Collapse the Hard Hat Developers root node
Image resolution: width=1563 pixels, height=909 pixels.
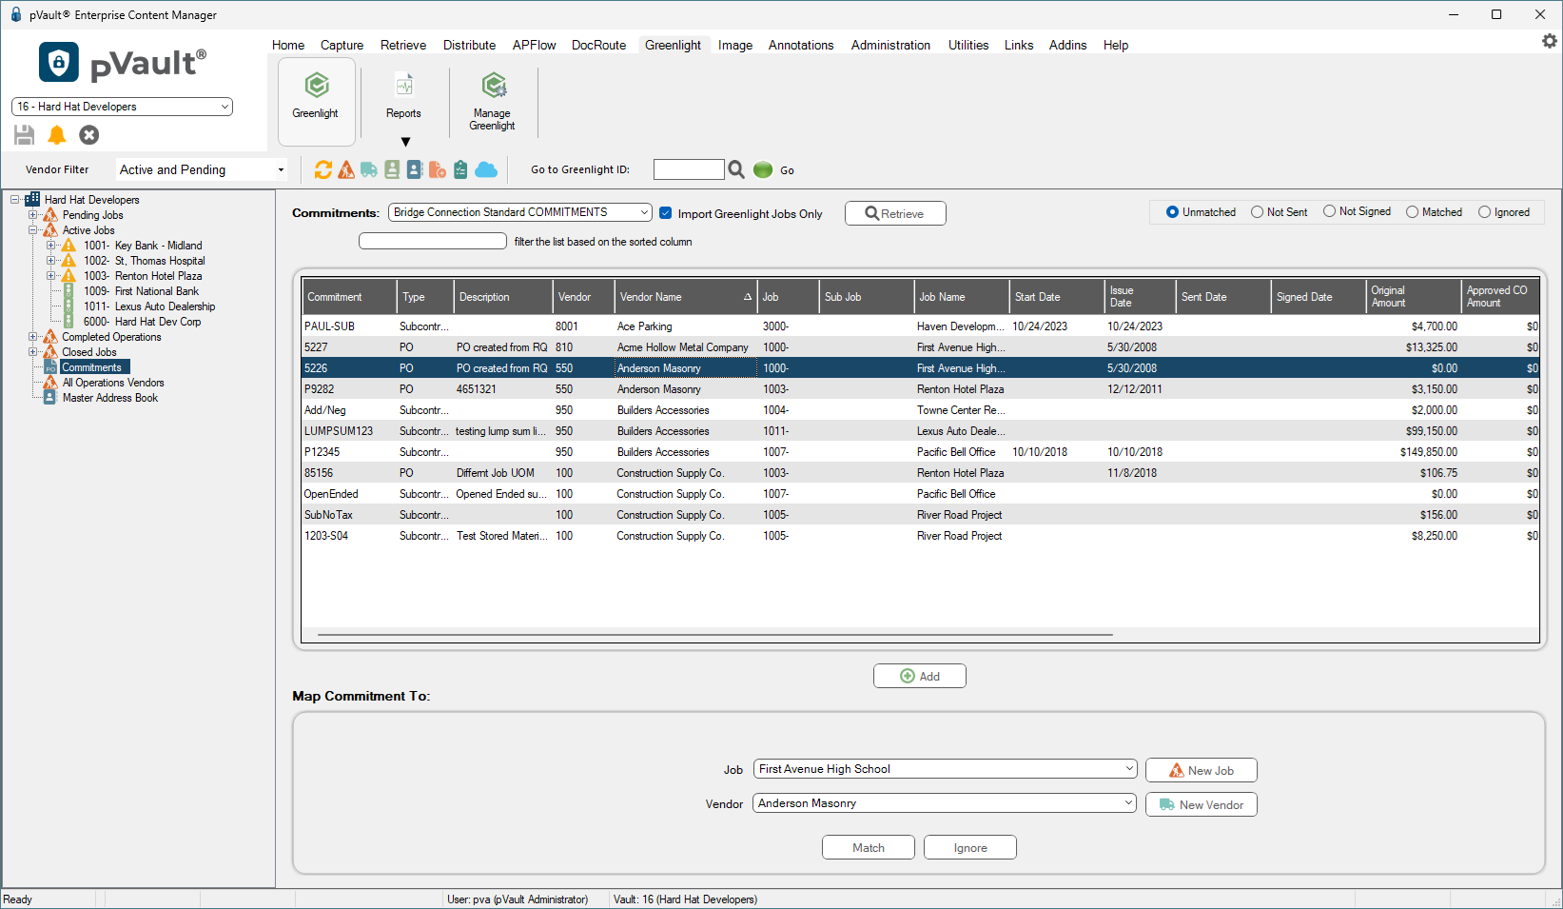[x=15, y=200]
